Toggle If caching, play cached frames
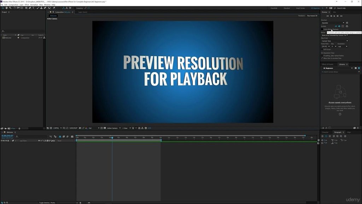This screenshot has width=362, height=204. (x=322, y=56)
